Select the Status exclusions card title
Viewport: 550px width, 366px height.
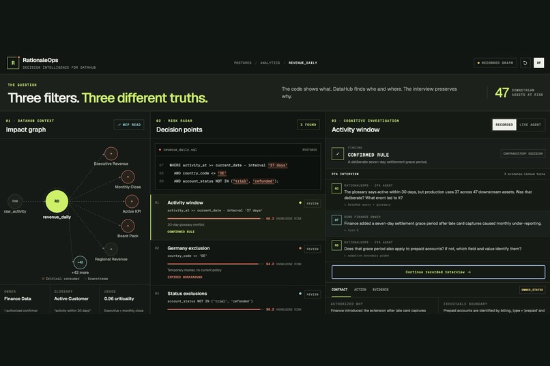coord(187,294)
